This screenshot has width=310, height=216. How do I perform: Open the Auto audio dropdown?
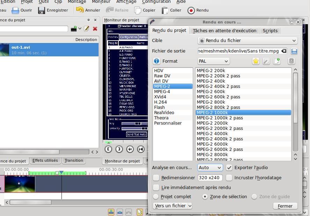pos(210,168)
